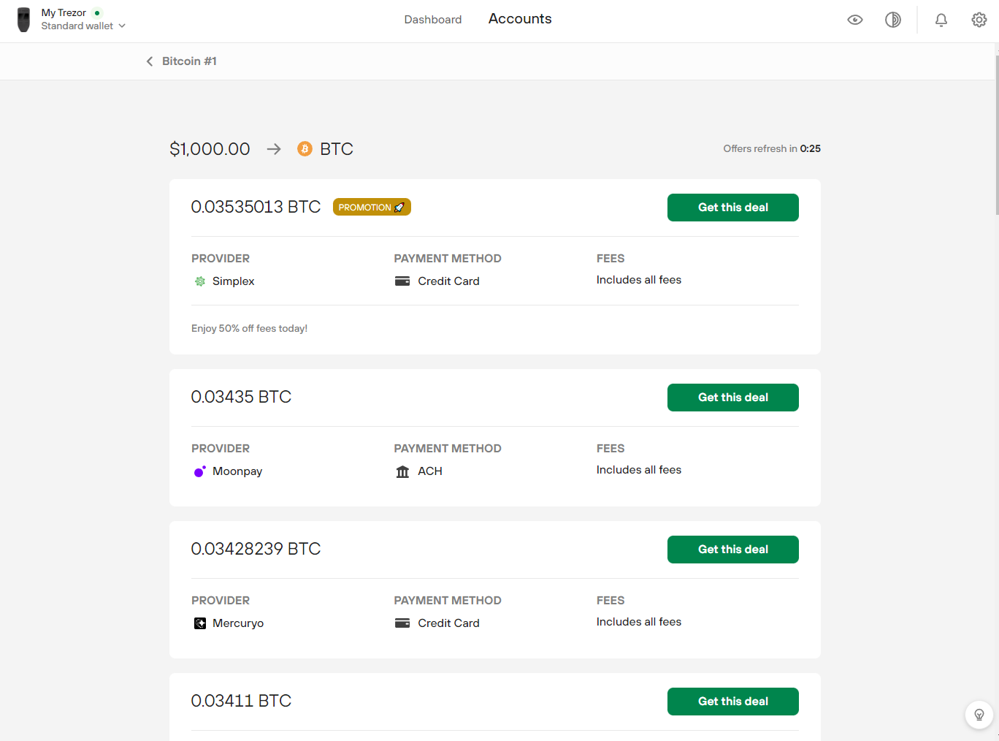Click the Tor shield icon in header
This screenshot has height=741, width=999.
click(893, 20)
